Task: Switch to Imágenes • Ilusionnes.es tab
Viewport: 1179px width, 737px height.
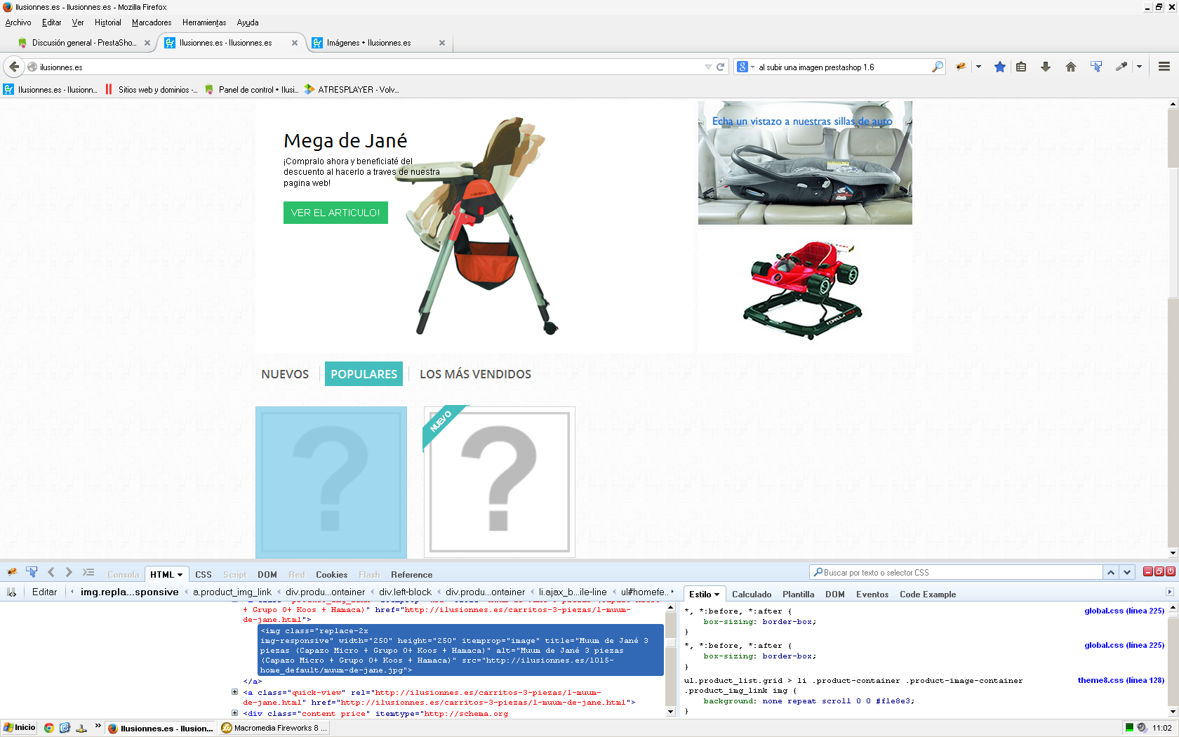Action: [379, 43]
